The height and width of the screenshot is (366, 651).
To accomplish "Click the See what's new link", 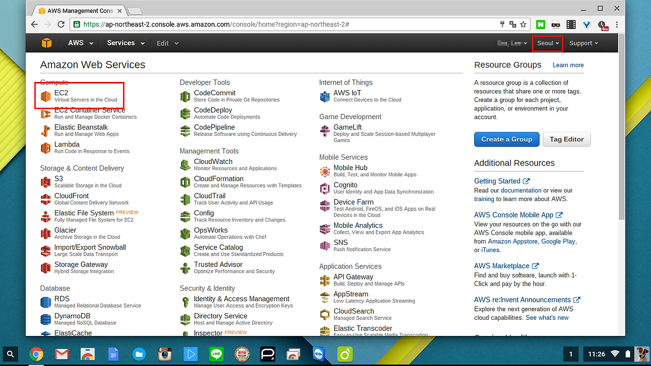I will coord(547,318).
